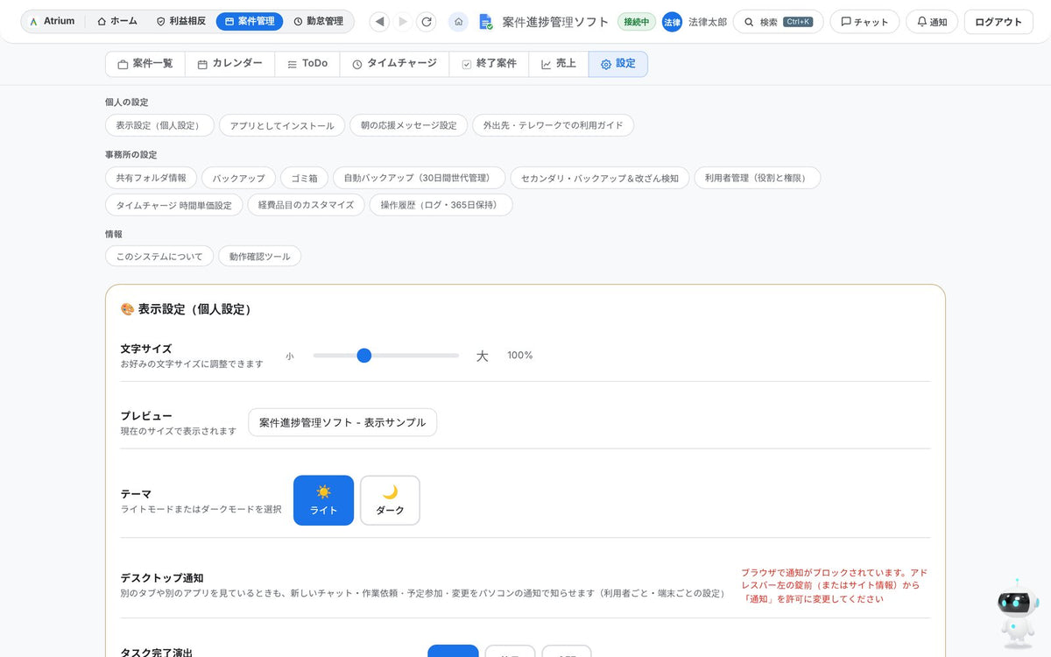Click the 案件進捗管理ソフト - 表示サンプル preview box
Viewport: 1051px width, 657px height.
pos(342,422)
